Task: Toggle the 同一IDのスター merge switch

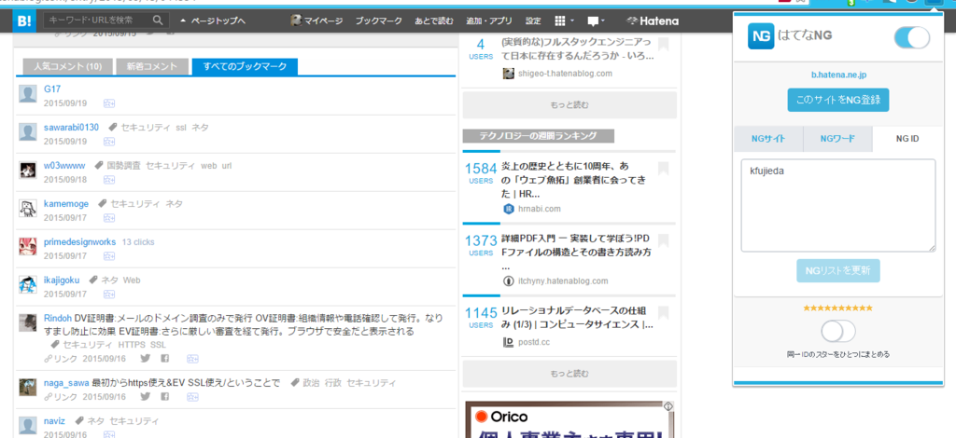Action: point(838,332)
